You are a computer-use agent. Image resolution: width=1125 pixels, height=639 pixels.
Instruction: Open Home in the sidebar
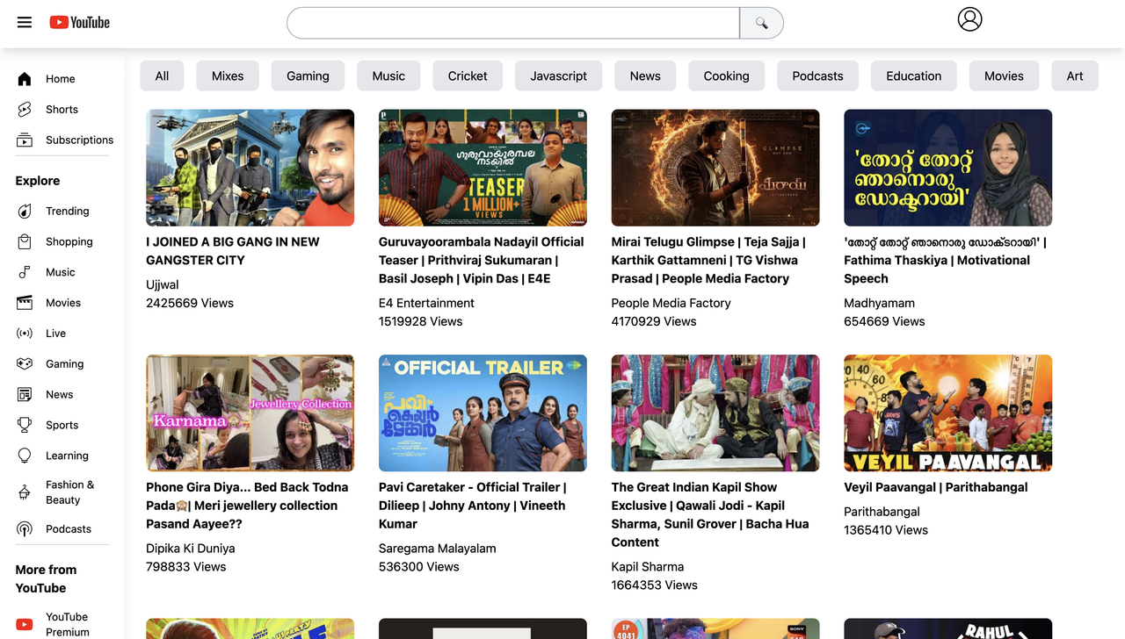tap(61, 79)
